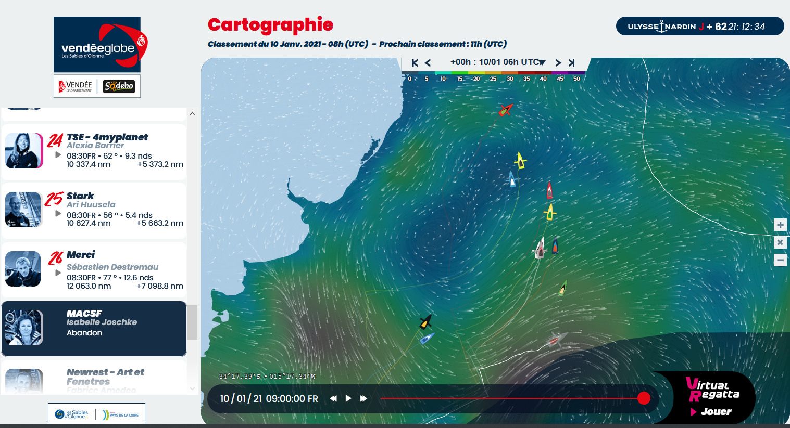The width and height of the screenshot is (790, 428).
Task: Open Sébastien Destremau skipper photo
Action: click(x=23, y=269)
